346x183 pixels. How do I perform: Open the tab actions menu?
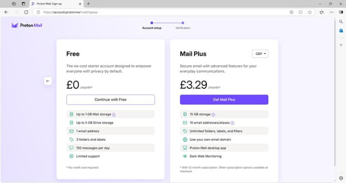(23, 4)
